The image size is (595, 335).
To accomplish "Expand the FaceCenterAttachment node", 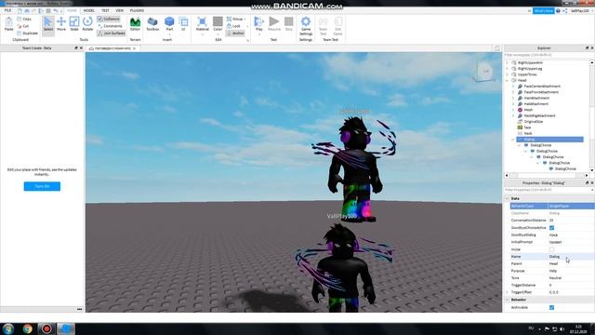I will tap(513, 87).
